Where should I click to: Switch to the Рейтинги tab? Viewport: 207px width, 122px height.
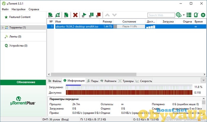tap(109, 81)
